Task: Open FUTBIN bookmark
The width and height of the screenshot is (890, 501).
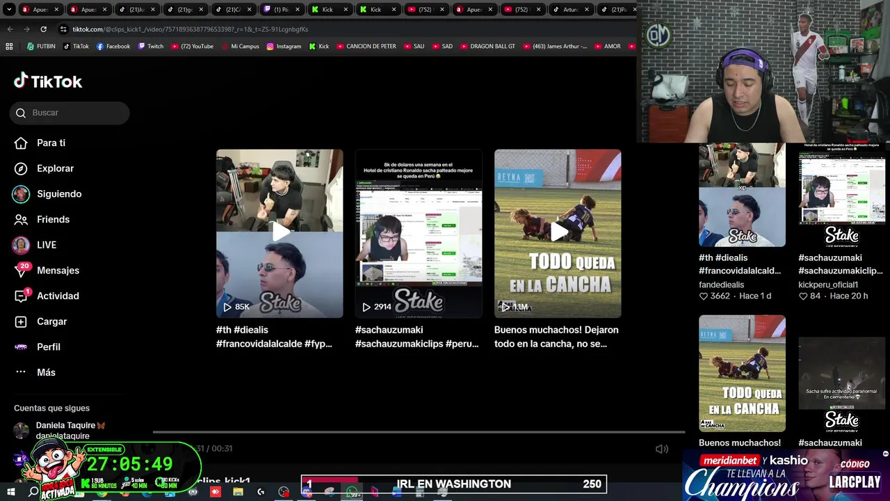Action: [x=41, y=47]
